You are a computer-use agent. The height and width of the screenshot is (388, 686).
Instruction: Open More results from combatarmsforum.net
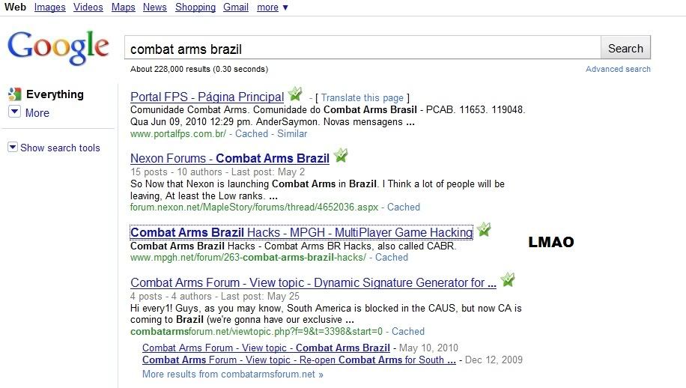tap(232, 374)
